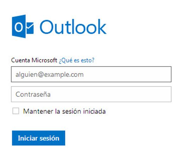
Task: Click the word "Microsoft" above email field
Action: click(44, 60)
